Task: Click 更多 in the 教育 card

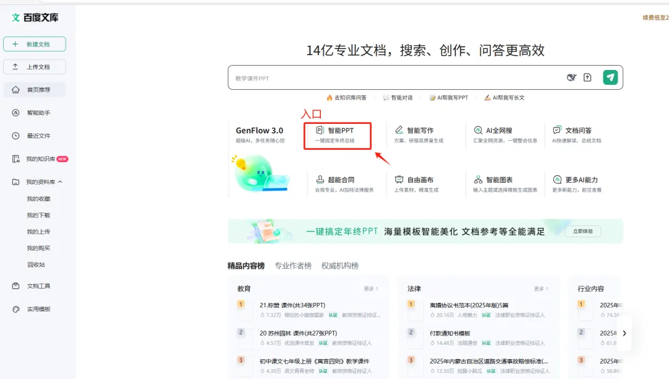Action: pos(371,289)
